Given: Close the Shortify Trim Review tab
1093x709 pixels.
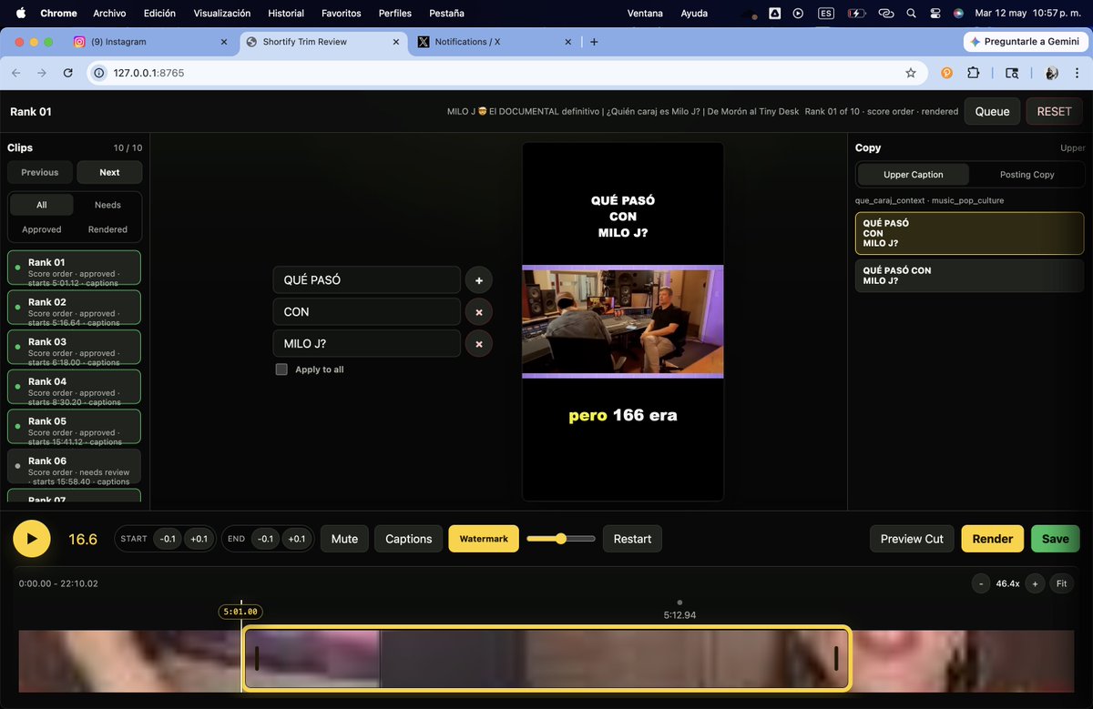Looking at the screenshot, I should [396, 42].
